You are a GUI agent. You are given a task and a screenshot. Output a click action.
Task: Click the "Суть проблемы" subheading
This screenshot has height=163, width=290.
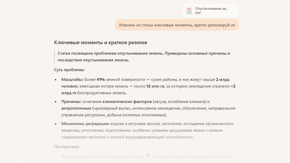[x=69, y=70]
